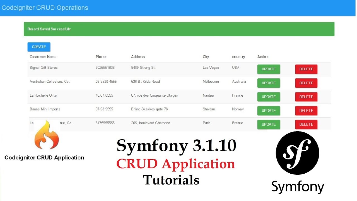Click the Codeigniter flame logo
The width and height of the screenshot is (357, 201).
(47, 135)
